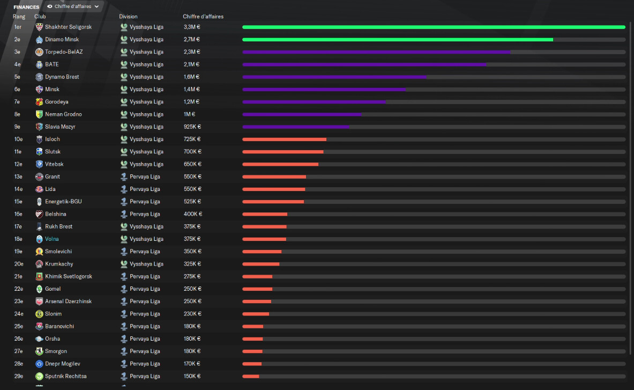
Task: Click the Rukh Brest club badge
Action: click(x=39, y=226)
